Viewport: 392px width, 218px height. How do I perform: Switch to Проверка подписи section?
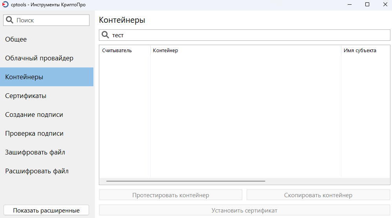point(47,134)
